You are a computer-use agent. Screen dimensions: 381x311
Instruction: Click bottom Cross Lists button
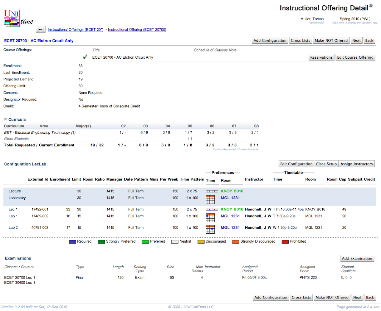click(301, 297)
